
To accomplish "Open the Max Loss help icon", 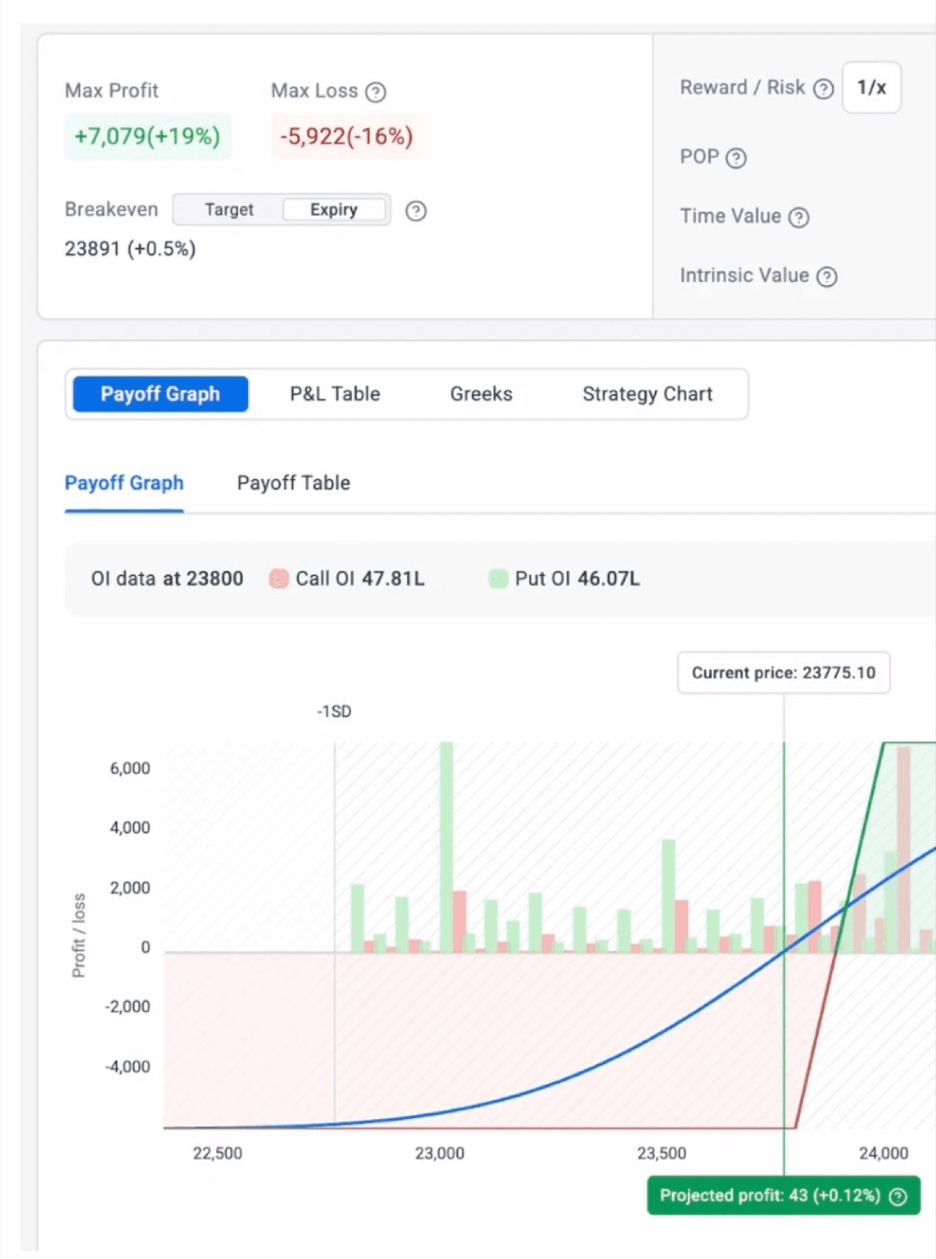I will (x=376, y=93).
